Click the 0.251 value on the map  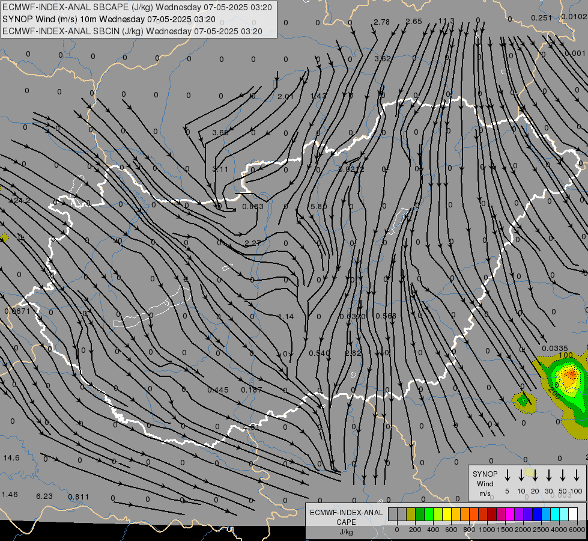click(x=542, y=17)
